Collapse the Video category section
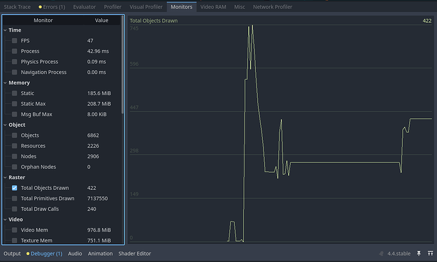This screenshot has height=262, width=437. pyautogui.click(x=6, y=220)
